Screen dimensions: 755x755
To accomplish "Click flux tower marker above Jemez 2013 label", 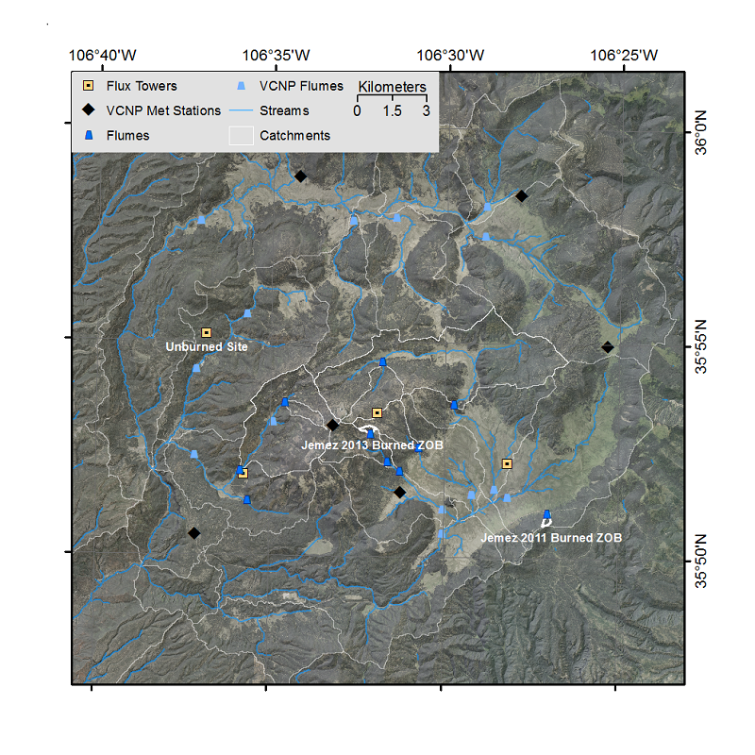I will [x=377, y=412].
